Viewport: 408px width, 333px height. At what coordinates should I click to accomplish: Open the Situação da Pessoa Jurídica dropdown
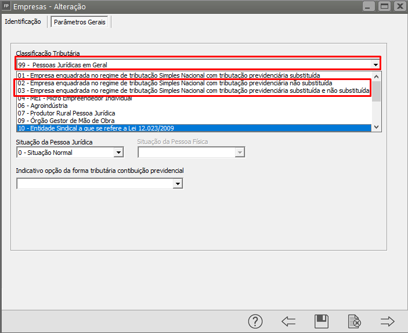point(118,153)
